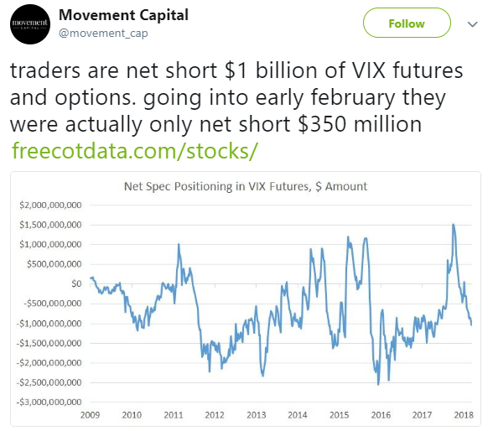Click the $2,000,000,000 y-axis label
This screenshot has height=431, width=493.
coord(50,205)
